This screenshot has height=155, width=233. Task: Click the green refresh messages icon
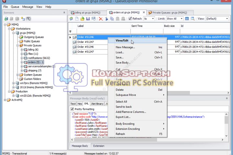click(71, 19)
